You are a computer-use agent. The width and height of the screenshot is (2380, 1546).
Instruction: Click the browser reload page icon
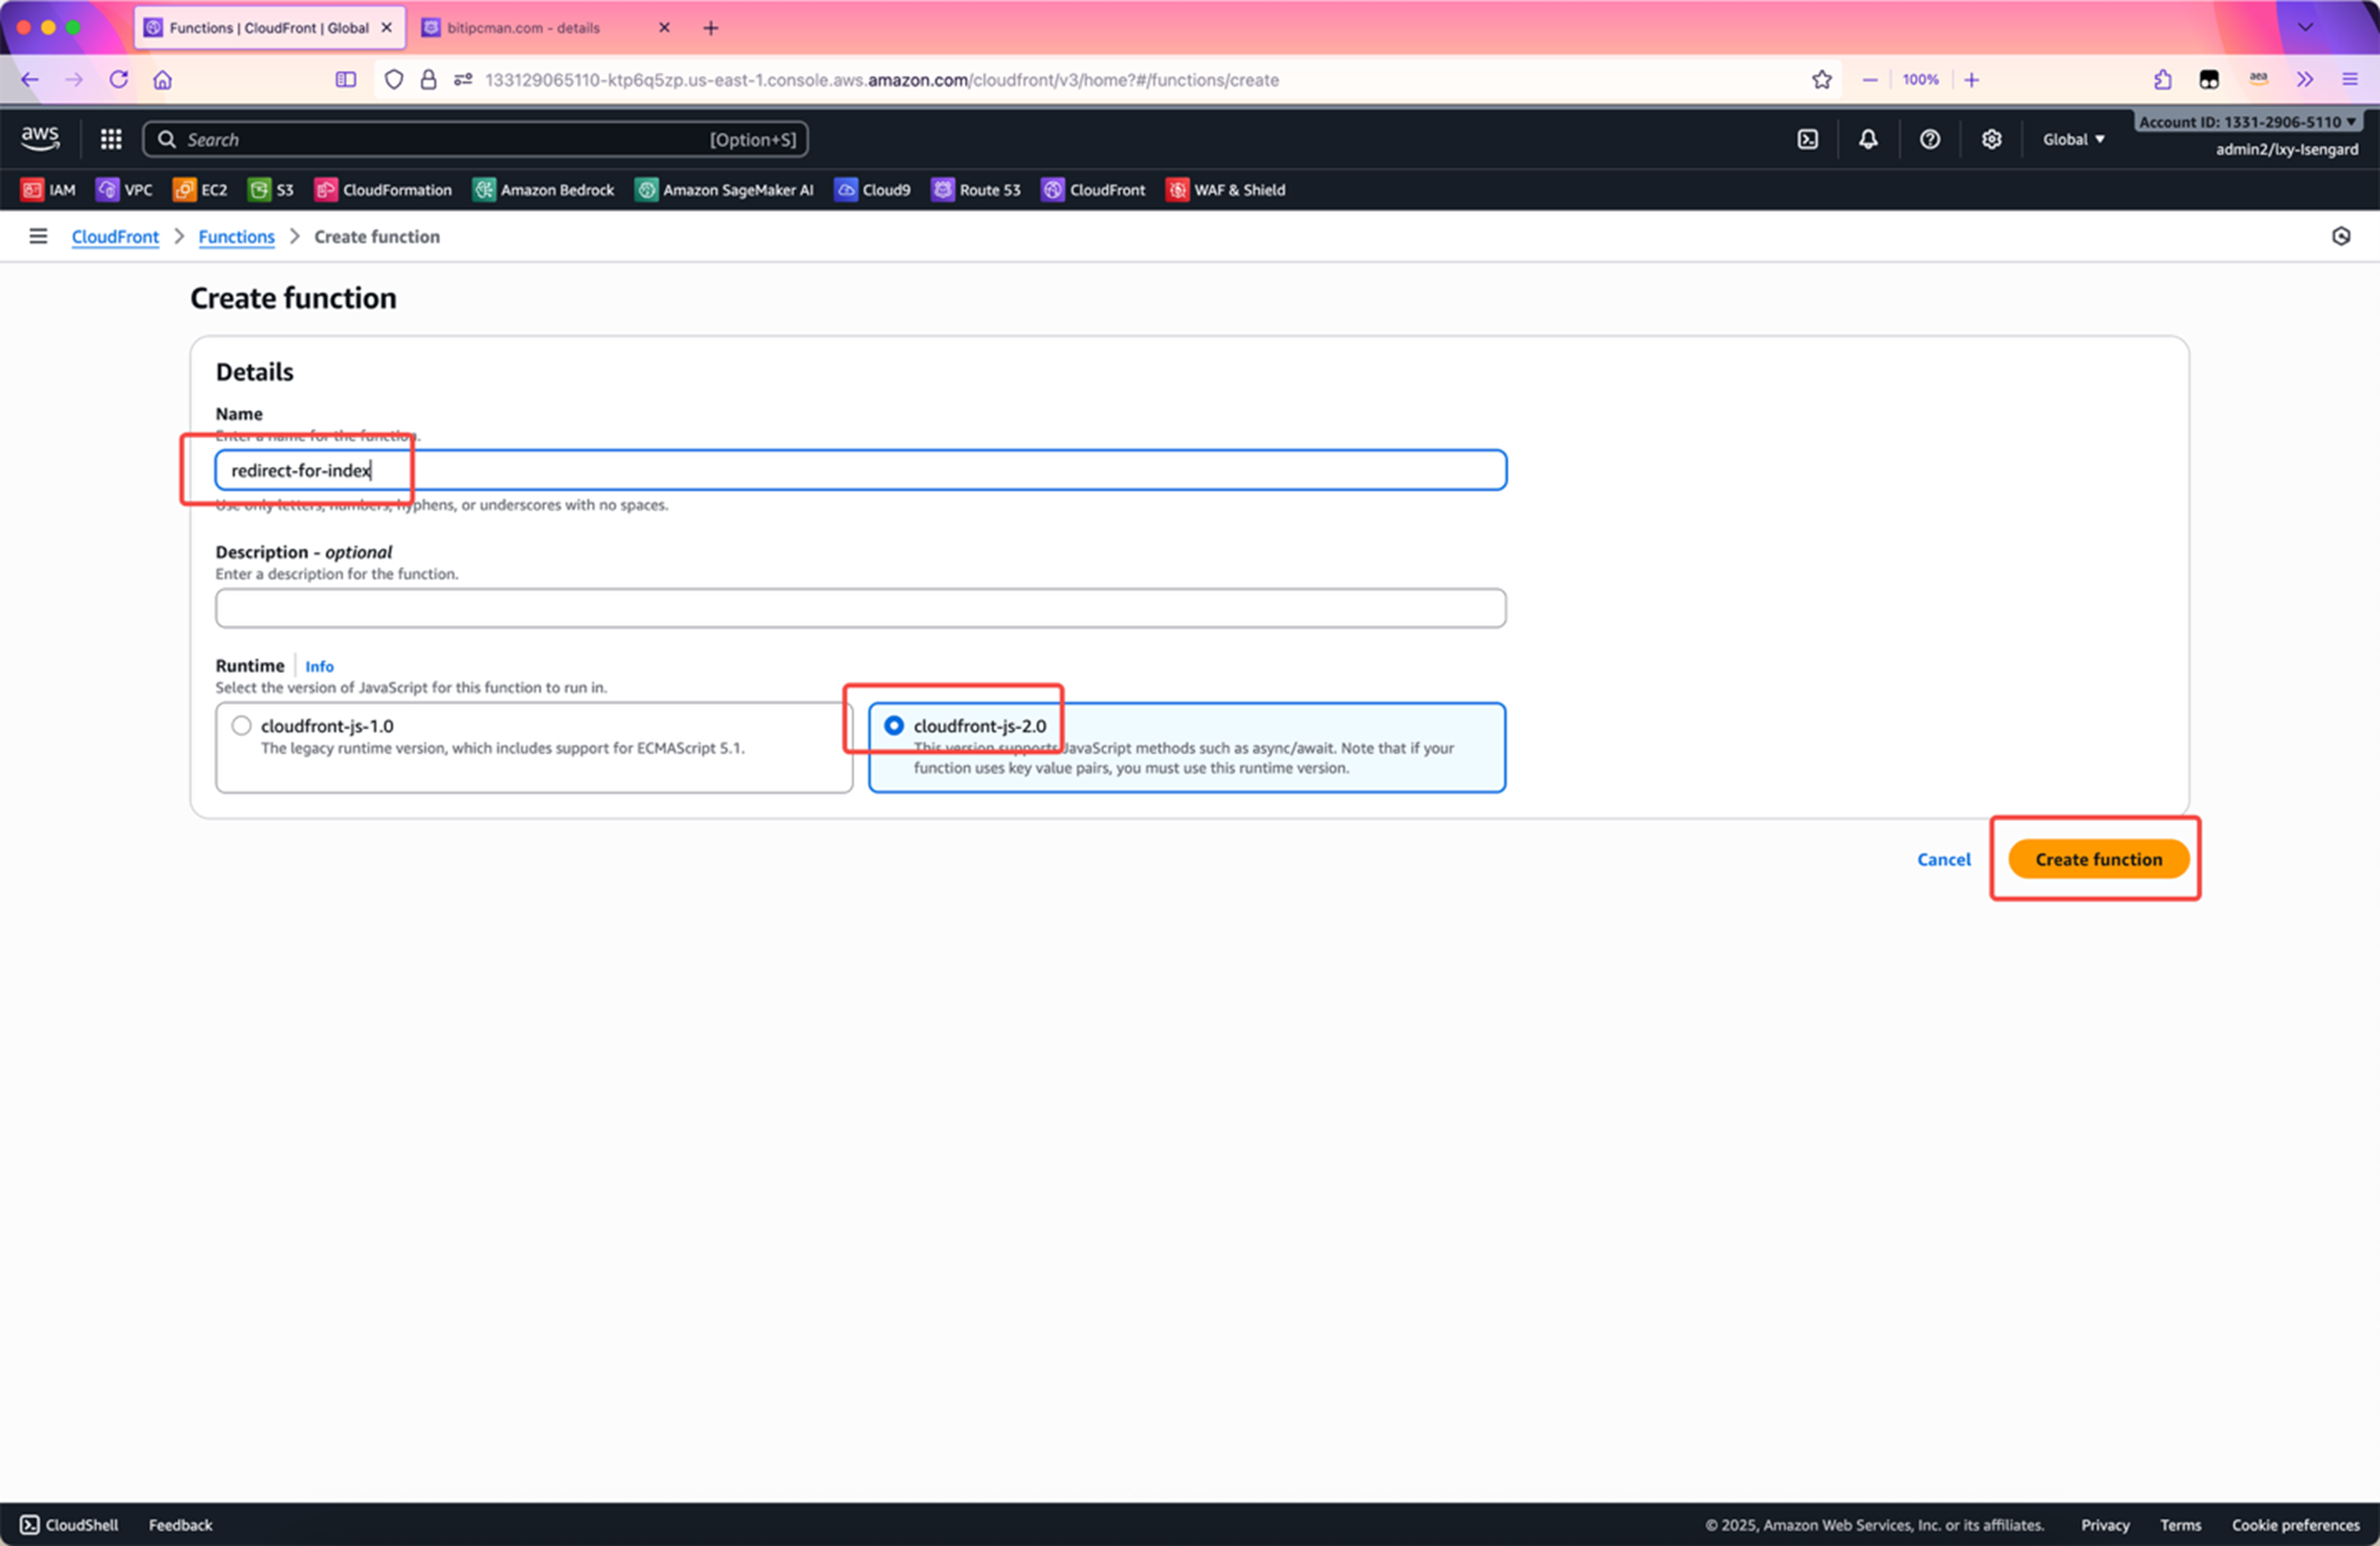(119, 80)
